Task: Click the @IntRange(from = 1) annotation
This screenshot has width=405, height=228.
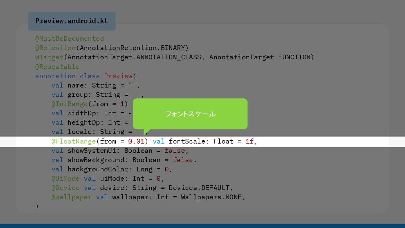Action: (x=90, y=104)
